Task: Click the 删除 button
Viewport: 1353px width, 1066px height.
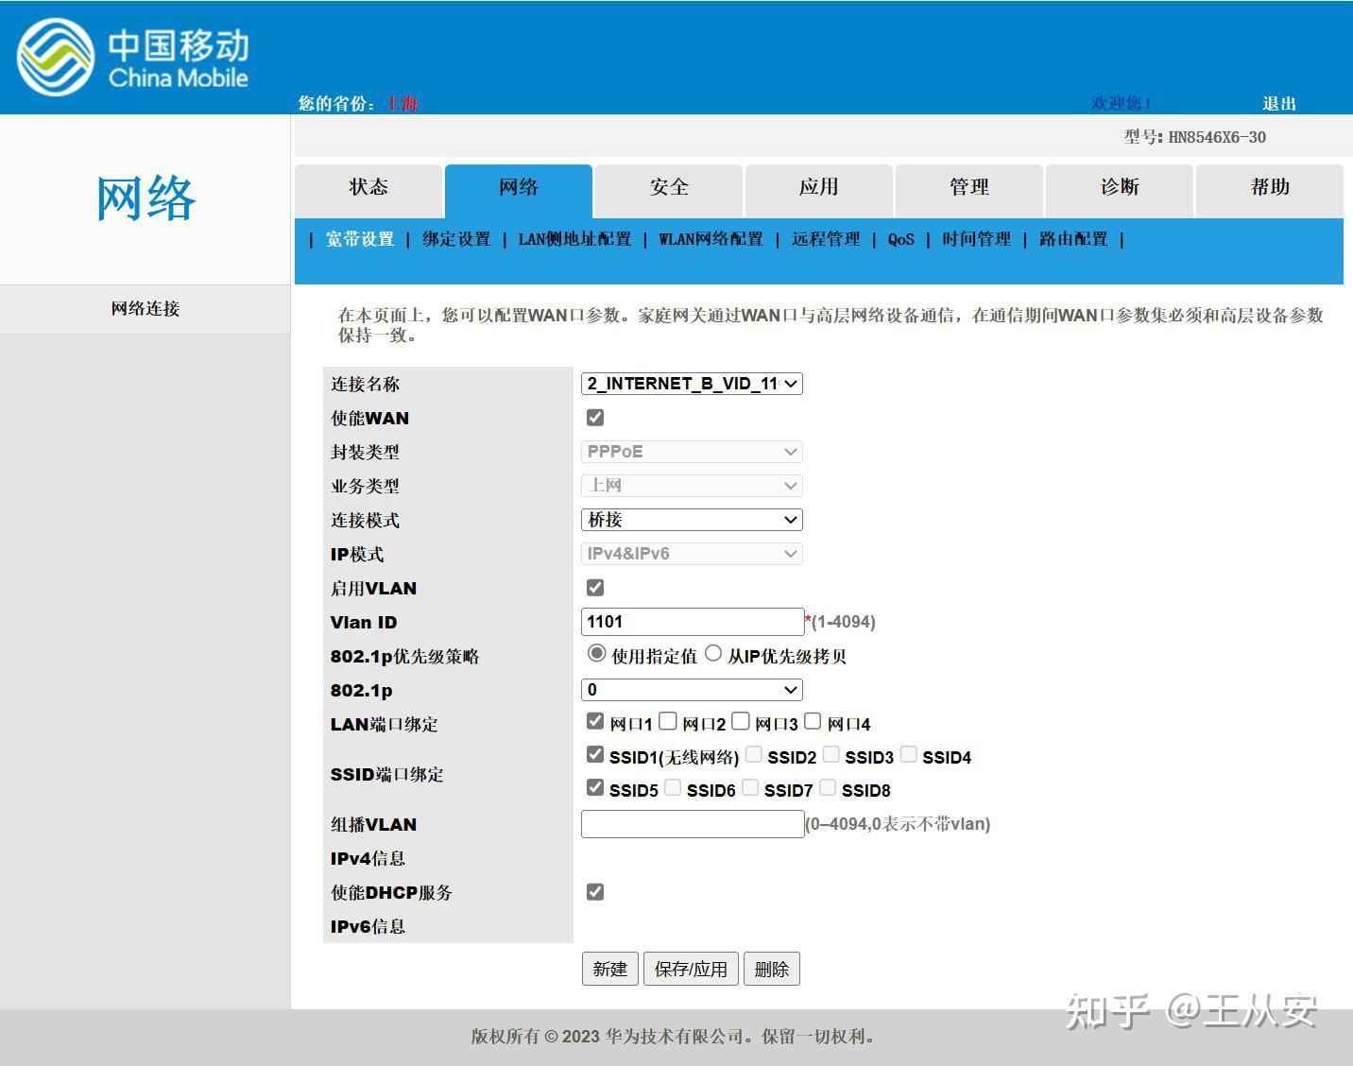Action: 772,969
